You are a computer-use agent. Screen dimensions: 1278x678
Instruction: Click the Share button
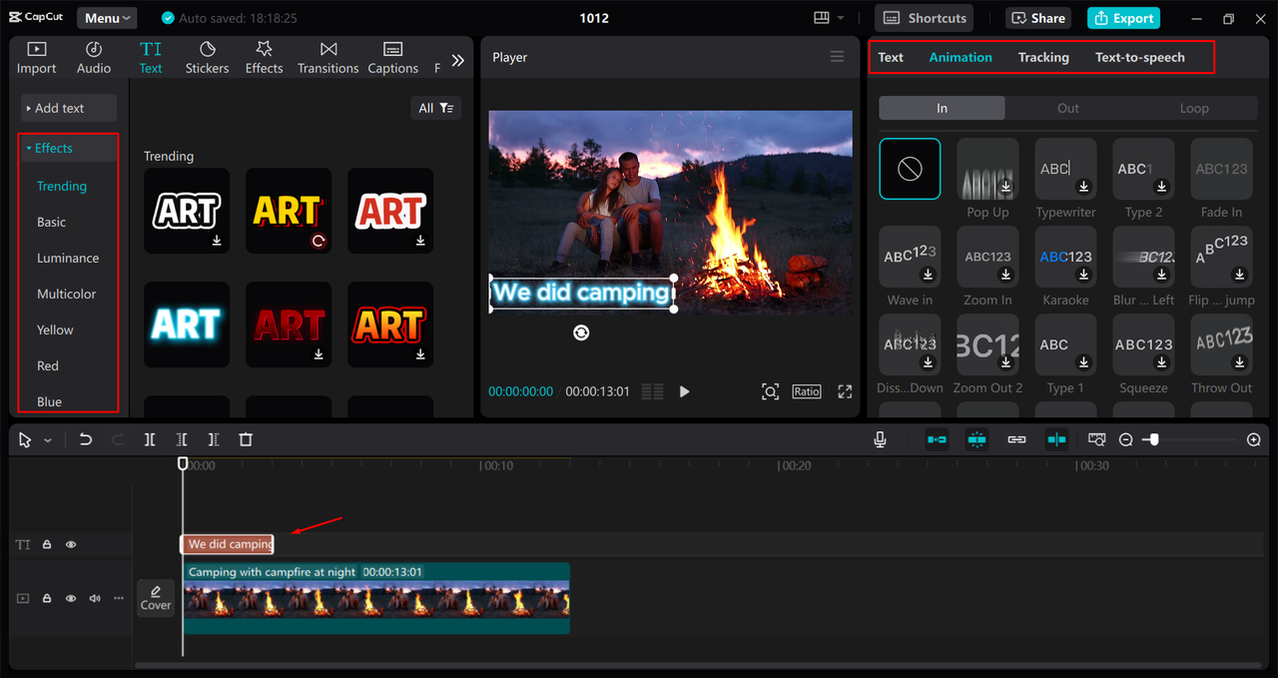pos(1038,18)
